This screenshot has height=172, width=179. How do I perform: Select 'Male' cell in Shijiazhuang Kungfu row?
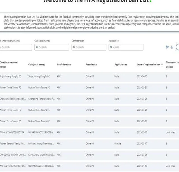(117, 76)
